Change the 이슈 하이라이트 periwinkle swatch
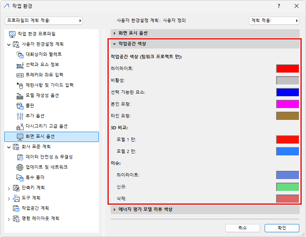 pyautogui.click(x=287, y=175)
